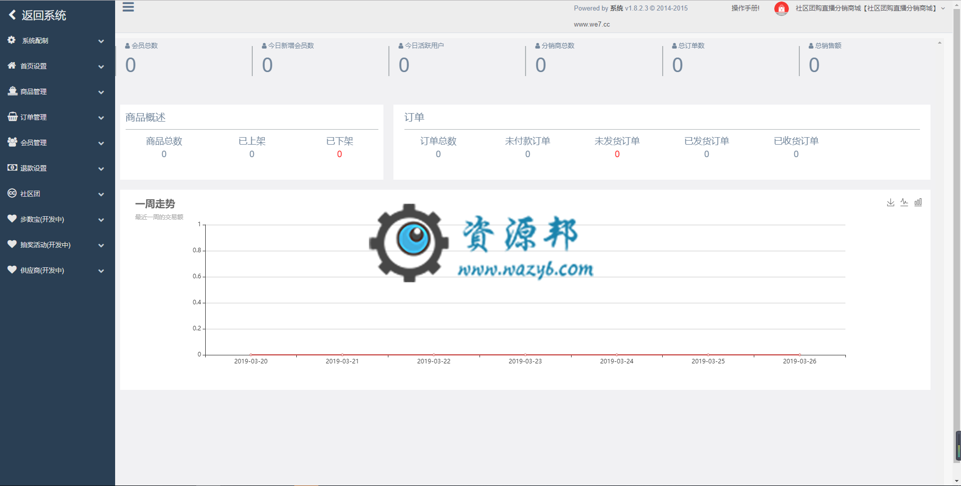Expand 社区团 chevron in sidebar

[x=101, y=194]
